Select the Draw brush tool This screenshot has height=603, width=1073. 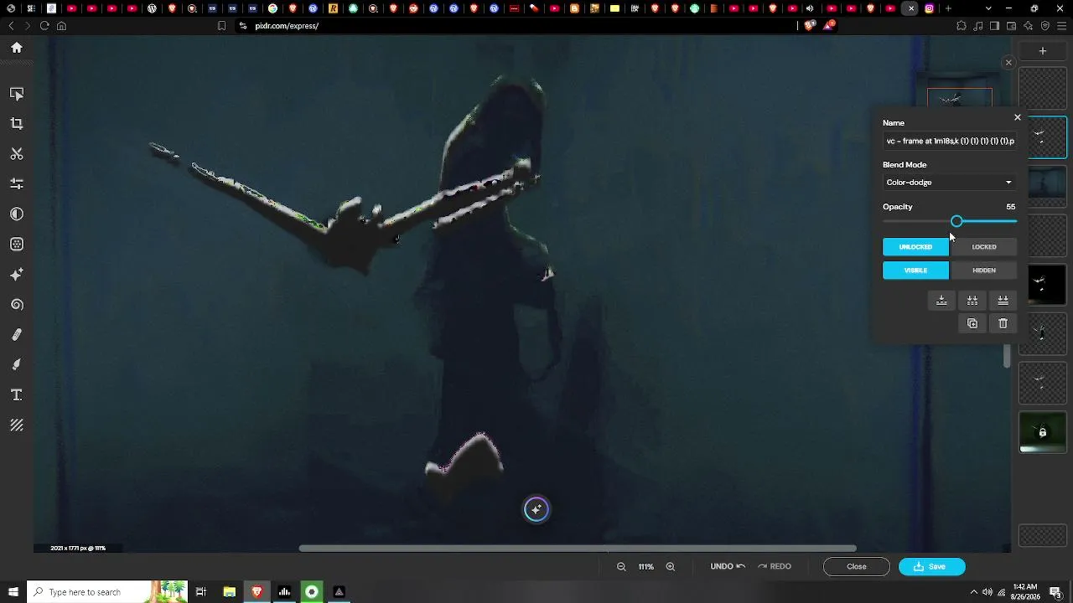(x=17, y=365)
